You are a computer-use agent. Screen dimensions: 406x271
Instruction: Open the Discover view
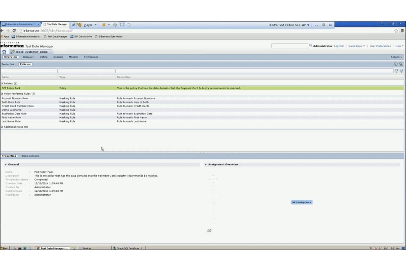(x=29, y=57)
